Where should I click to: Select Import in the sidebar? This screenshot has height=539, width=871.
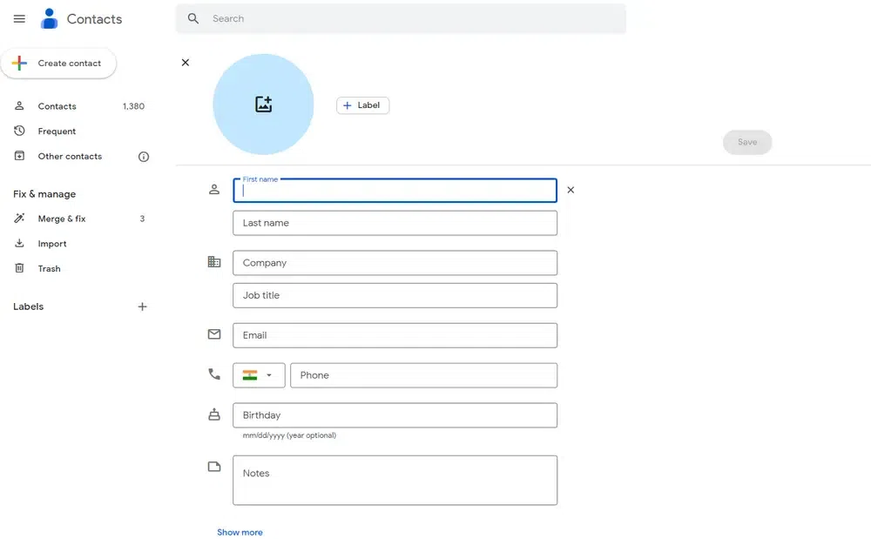52,244
